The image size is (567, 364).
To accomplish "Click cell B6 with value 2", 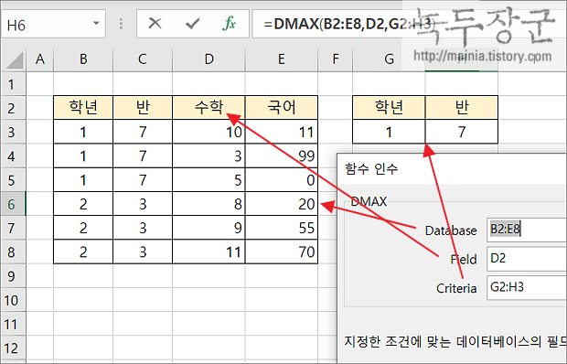I will pos(83,204).
